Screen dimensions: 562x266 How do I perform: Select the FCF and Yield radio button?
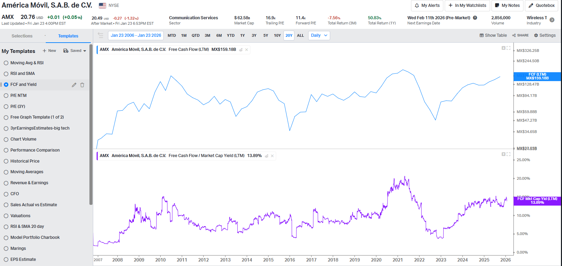(6, 85)
